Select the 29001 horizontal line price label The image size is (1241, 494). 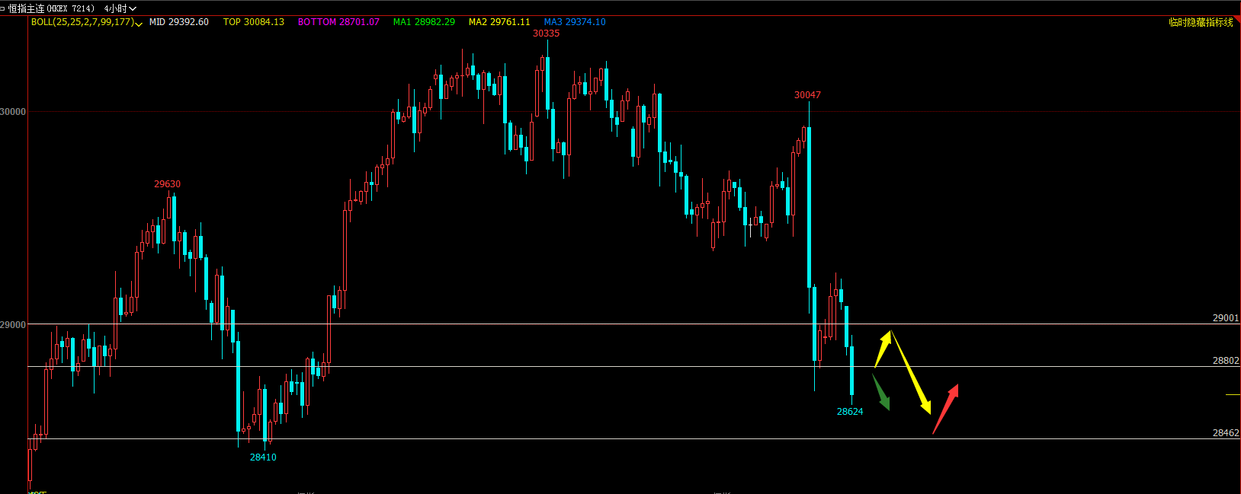(x=1226, y=318)
